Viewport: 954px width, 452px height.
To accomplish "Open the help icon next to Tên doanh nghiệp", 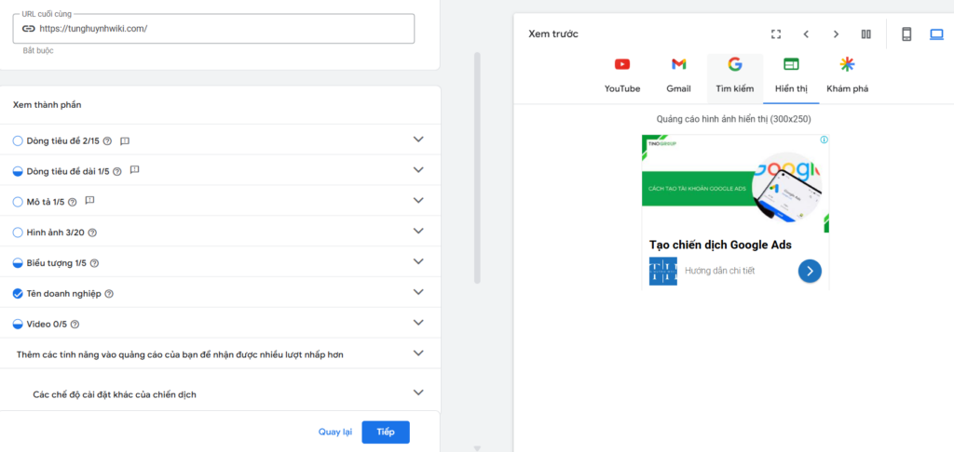I will coord(109,294).
